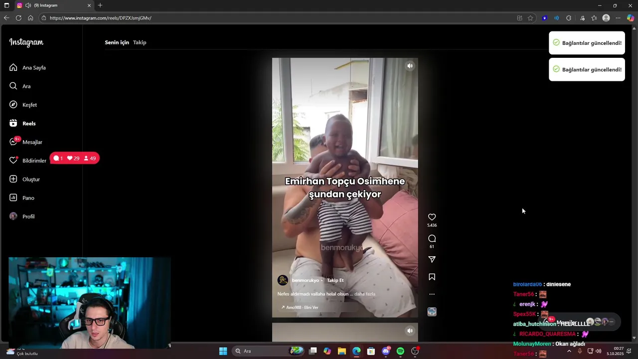This screenshot has width=638, height=359.
Task: Open OBS Studio from the taskbar
Action: click(415, 351)
